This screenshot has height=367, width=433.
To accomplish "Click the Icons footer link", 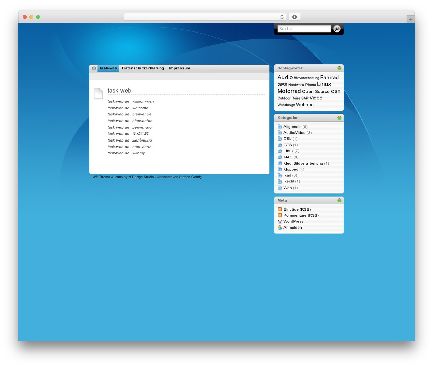I will [x=118, y=177].
